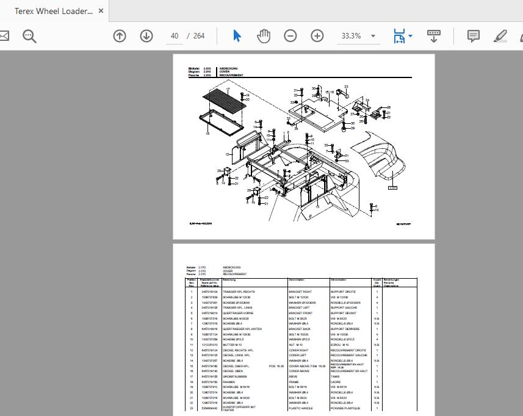
Task: Select the text Selection arrow tool
Action: 236,36
